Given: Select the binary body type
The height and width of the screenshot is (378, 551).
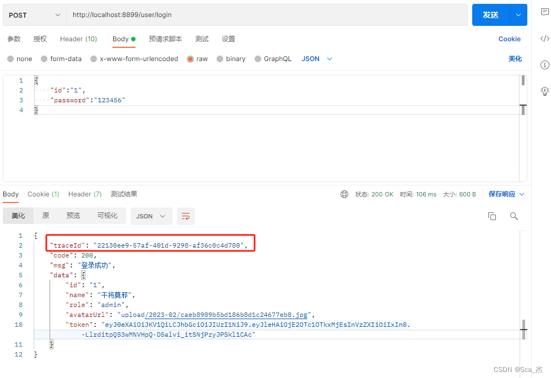Looking at the screenshot, I should [x=231, y=59].
